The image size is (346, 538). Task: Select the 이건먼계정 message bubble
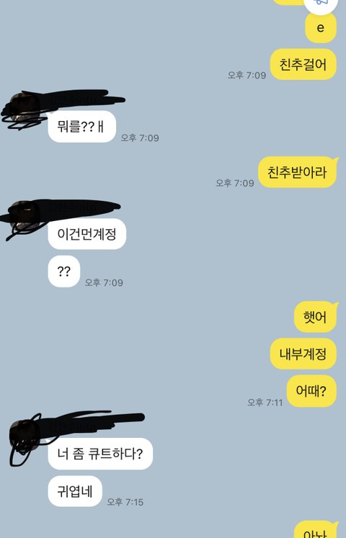[86, 234]
